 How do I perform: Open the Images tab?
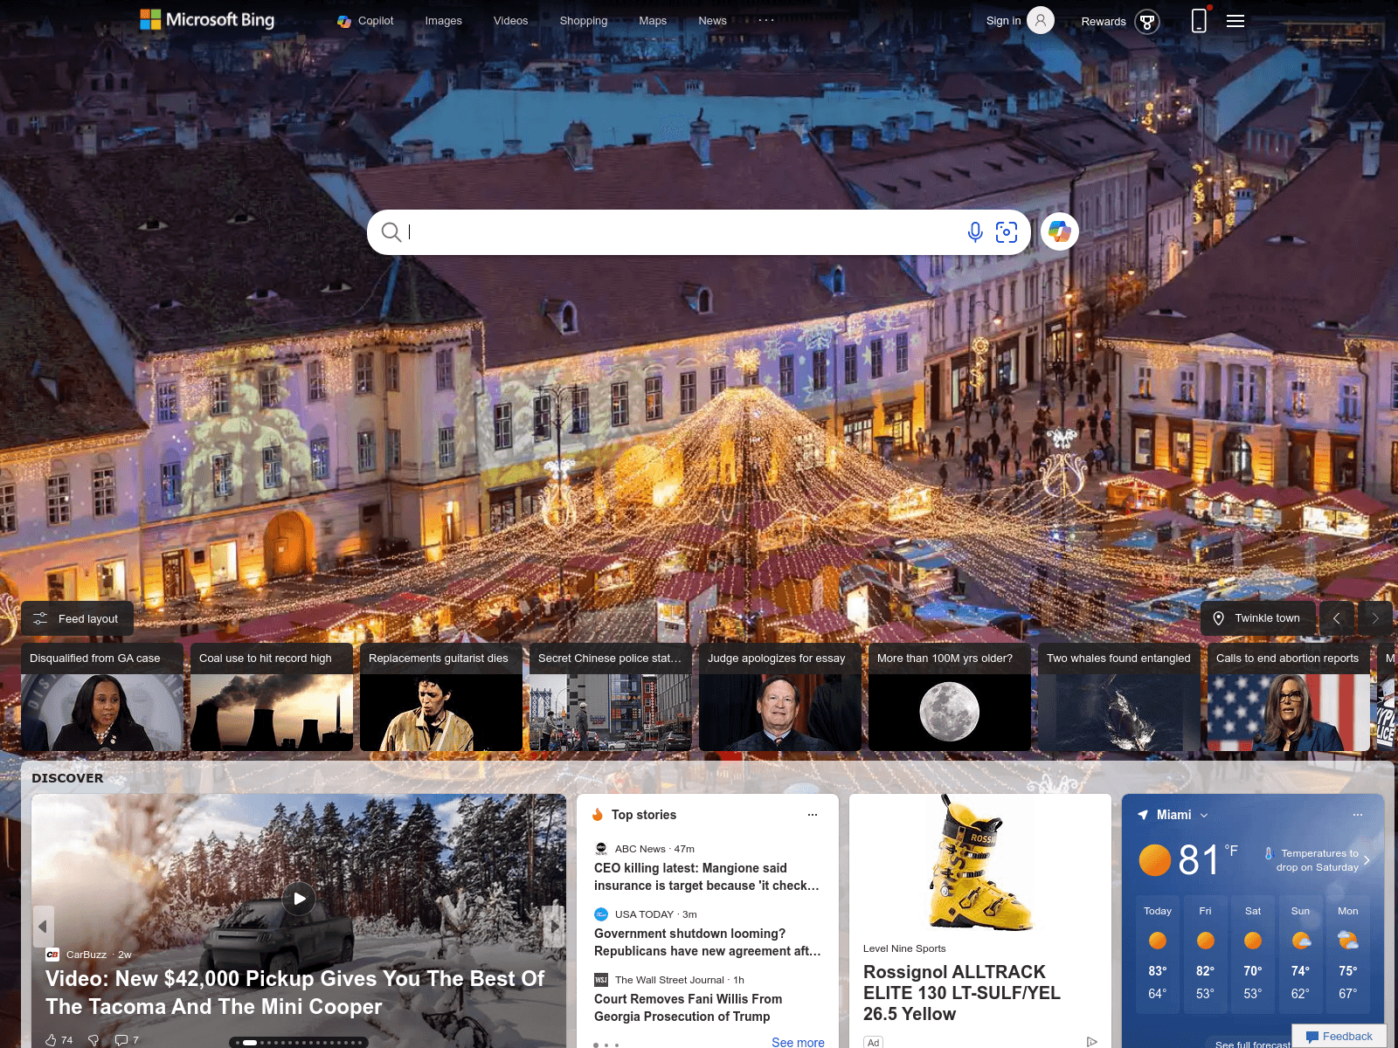pos(443,21)
